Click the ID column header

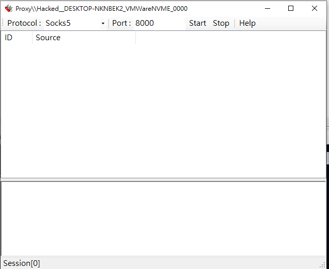[x=17, y=38]
